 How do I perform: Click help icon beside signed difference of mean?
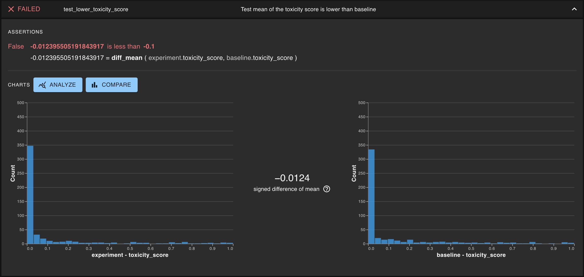click(x=327, y=189)
